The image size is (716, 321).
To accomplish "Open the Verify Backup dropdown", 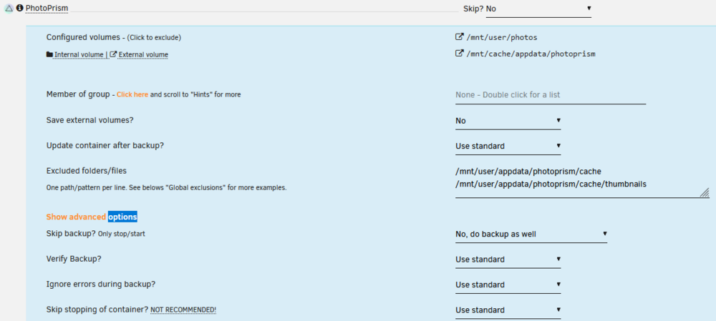I will point(508,260).
